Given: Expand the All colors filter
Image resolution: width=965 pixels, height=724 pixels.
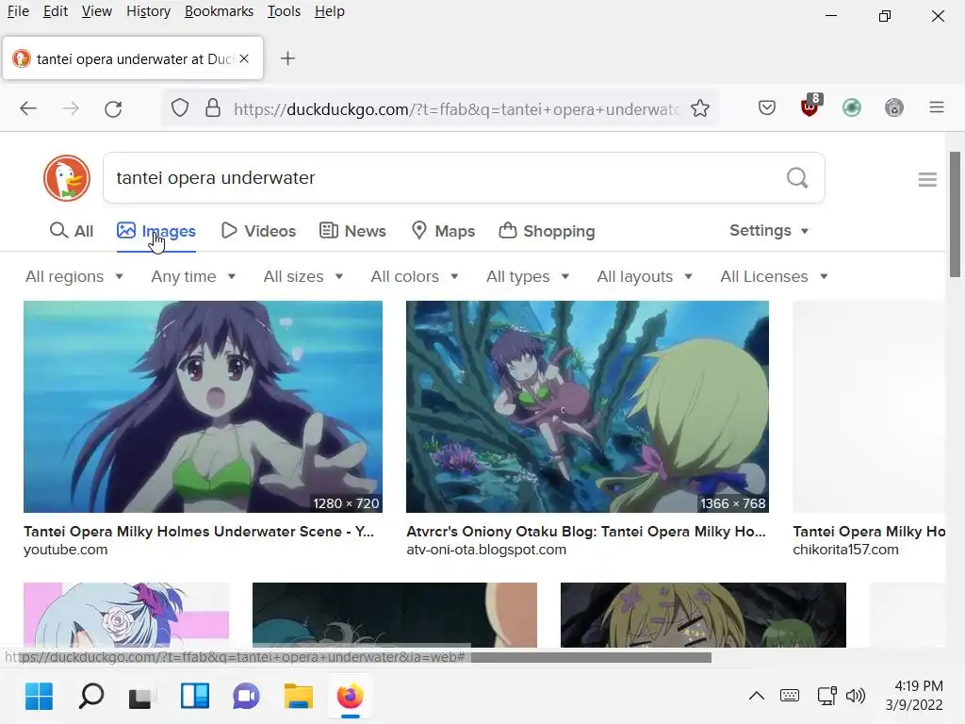Looking at the screenshot, I should coord(415,276).
